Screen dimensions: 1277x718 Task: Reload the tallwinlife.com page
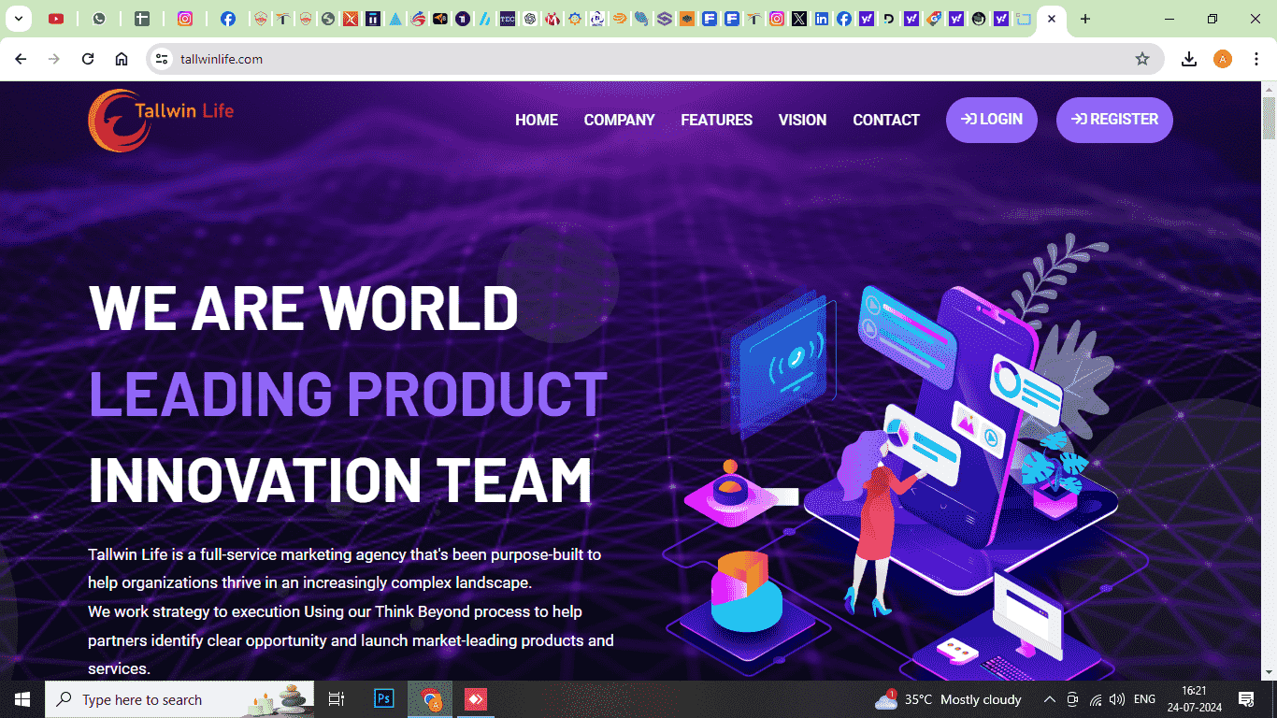pos(88,59)
